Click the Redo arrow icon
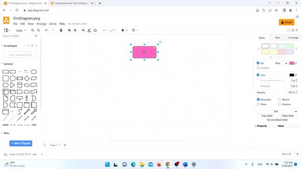Viewport: 301px width, 169px height. pos(53,30)
